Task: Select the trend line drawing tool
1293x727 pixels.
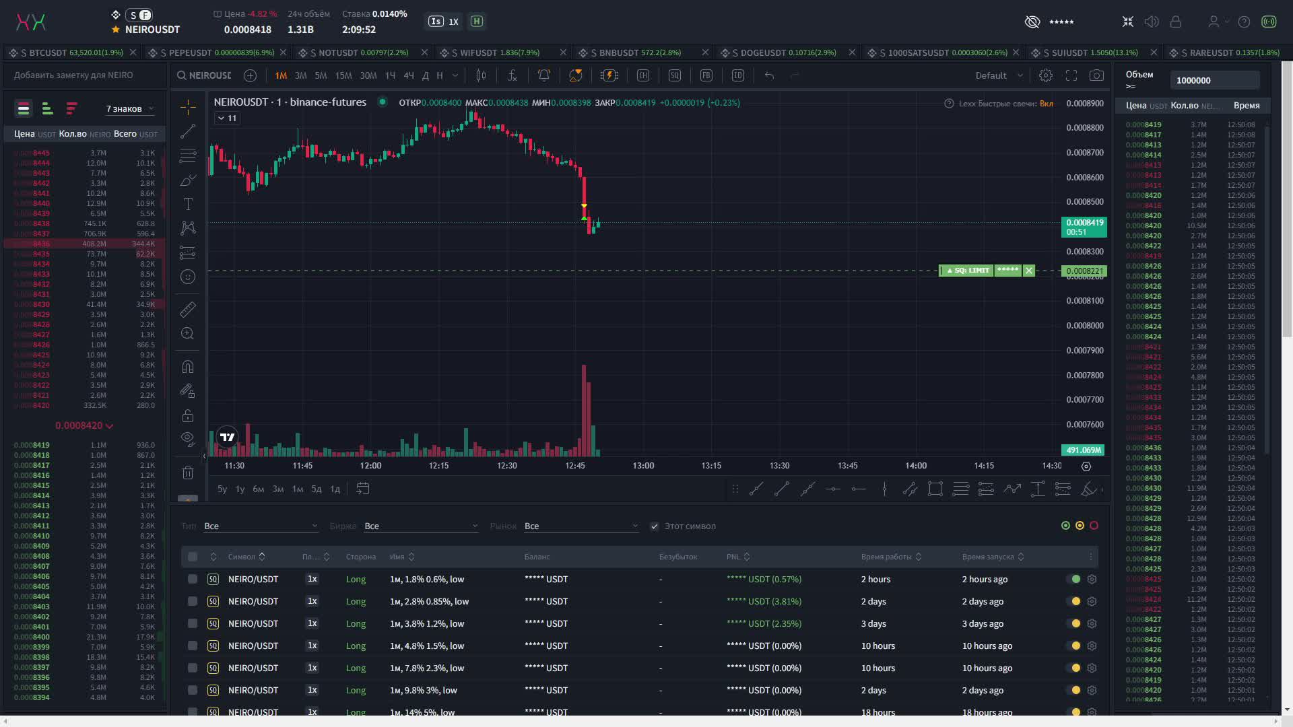Action: tap(188, 131)
